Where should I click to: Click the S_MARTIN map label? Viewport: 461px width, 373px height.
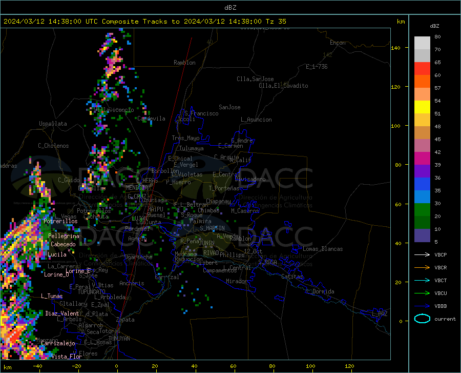click(x=212, y=228)
